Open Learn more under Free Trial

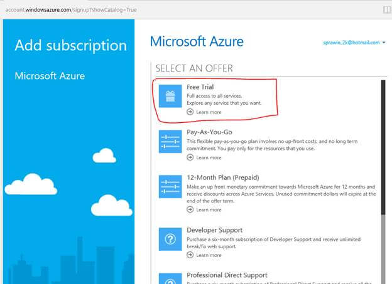(209, 112)
